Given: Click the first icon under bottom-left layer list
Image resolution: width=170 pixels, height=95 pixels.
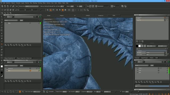Looking at the screenshot, I should tap(6, 81).
